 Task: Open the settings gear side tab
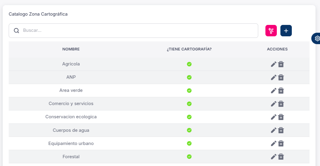pos(316,38)
